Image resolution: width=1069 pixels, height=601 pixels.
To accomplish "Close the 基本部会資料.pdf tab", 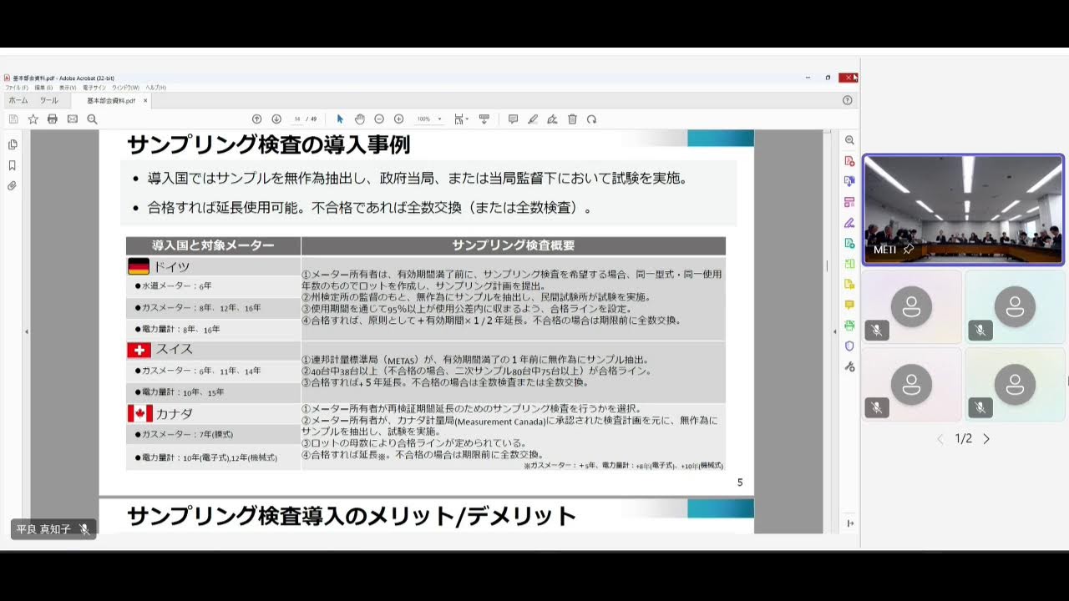I will click(x=145, y=100).
